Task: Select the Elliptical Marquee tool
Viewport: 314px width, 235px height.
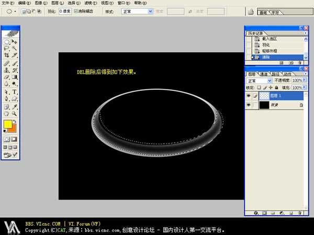Action: pos(7,41)
